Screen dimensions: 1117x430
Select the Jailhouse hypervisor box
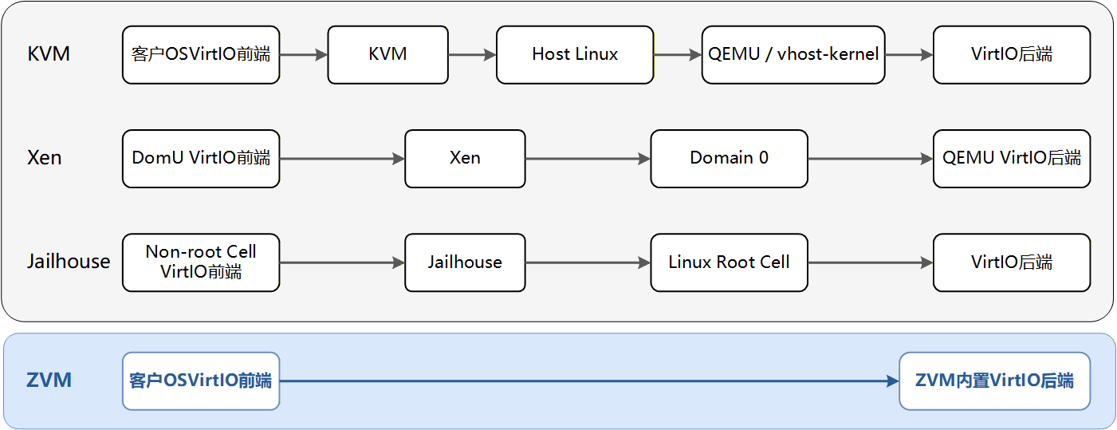tap(465, 262)
